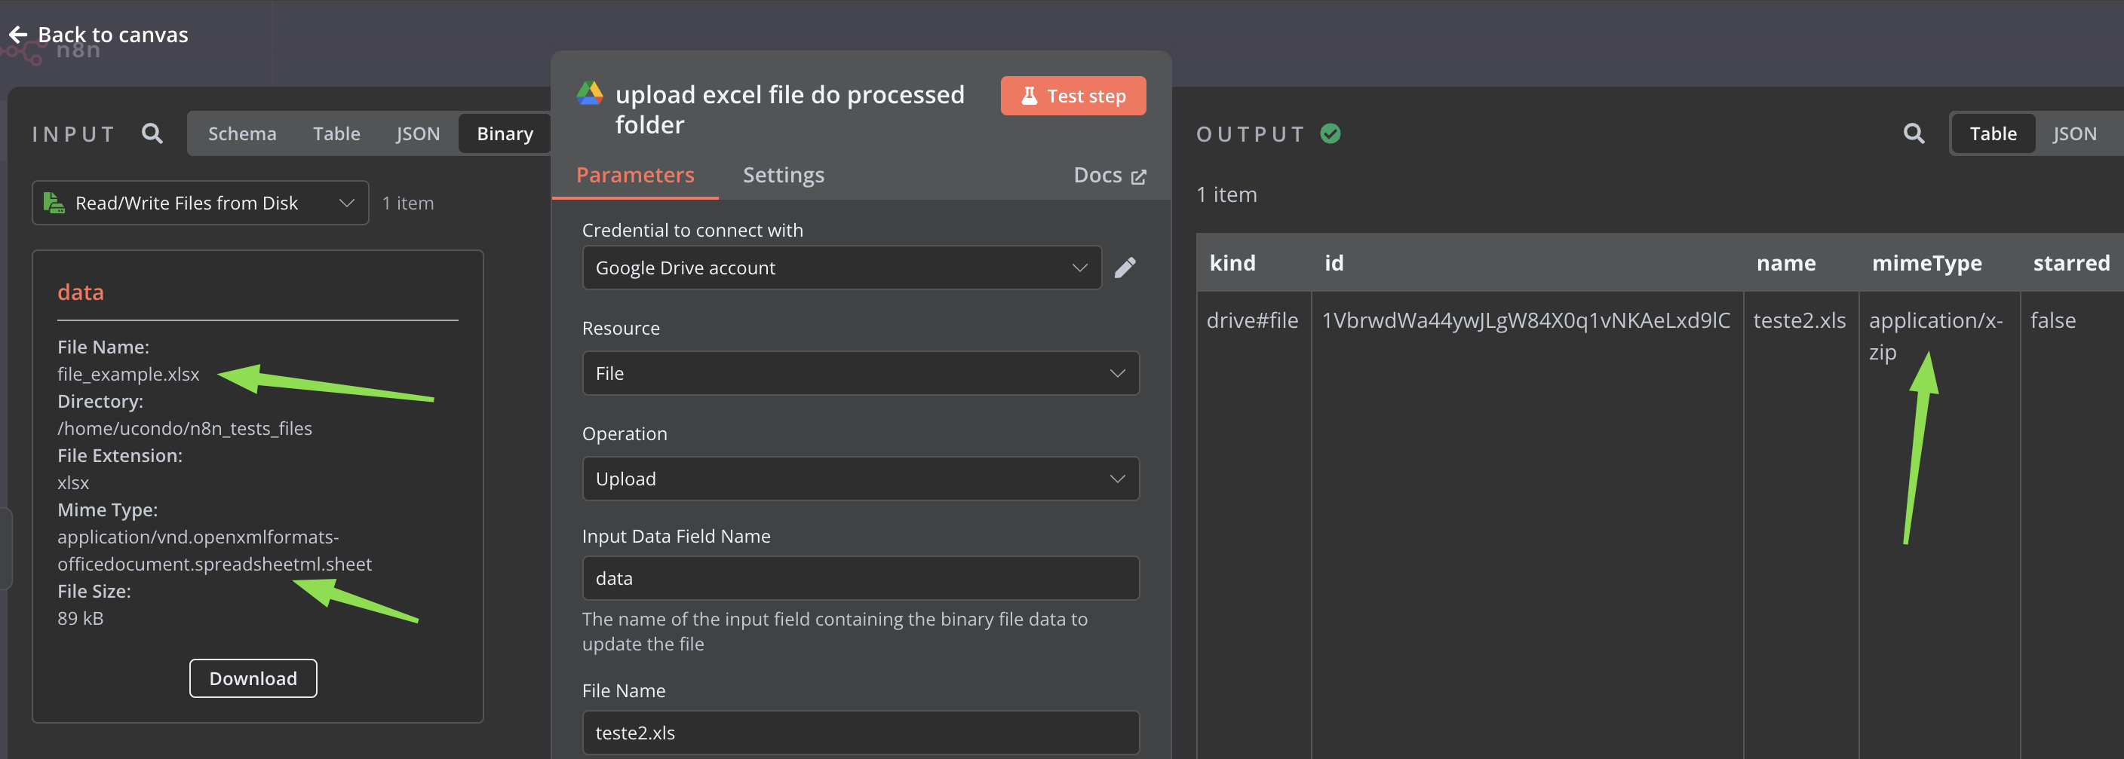Click the input 1 item count
This screenshot has width=2124, height=759.
click(407, 203)
